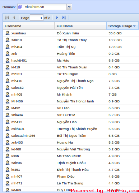
Task: Click user icon for salesadmin266
Action: click(x=8, y=135)
